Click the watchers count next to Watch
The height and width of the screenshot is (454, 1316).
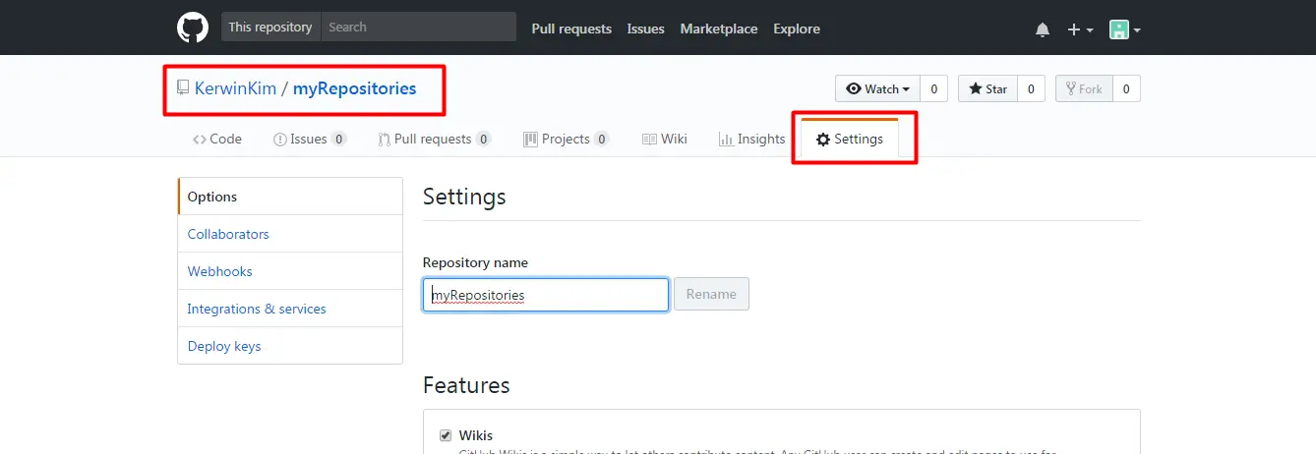(933, 88)
